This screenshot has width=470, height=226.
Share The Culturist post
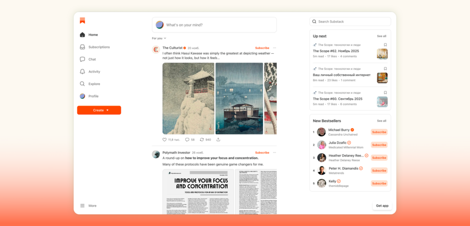click(x=218, y=140)
